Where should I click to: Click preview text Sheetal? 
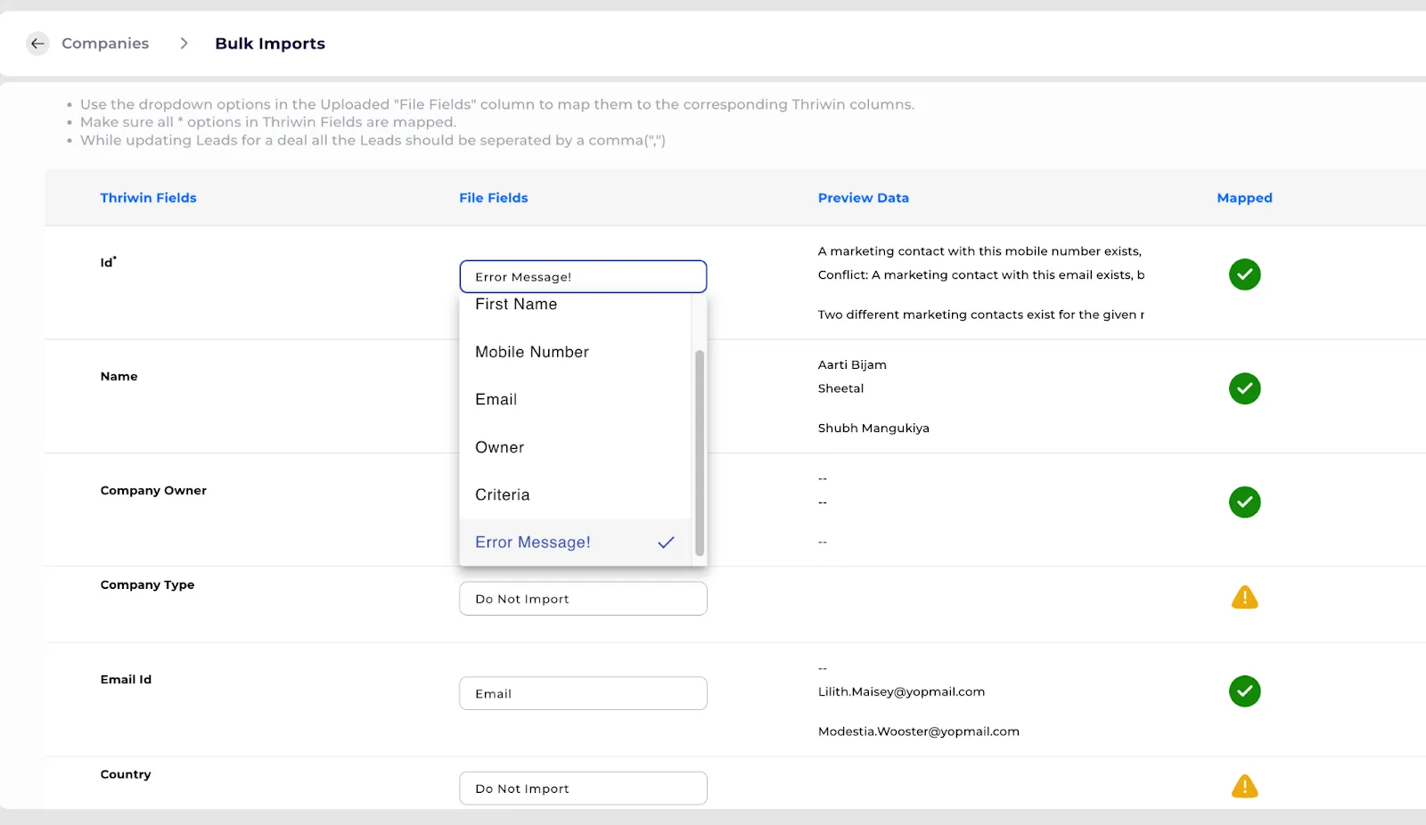(840, 388)
